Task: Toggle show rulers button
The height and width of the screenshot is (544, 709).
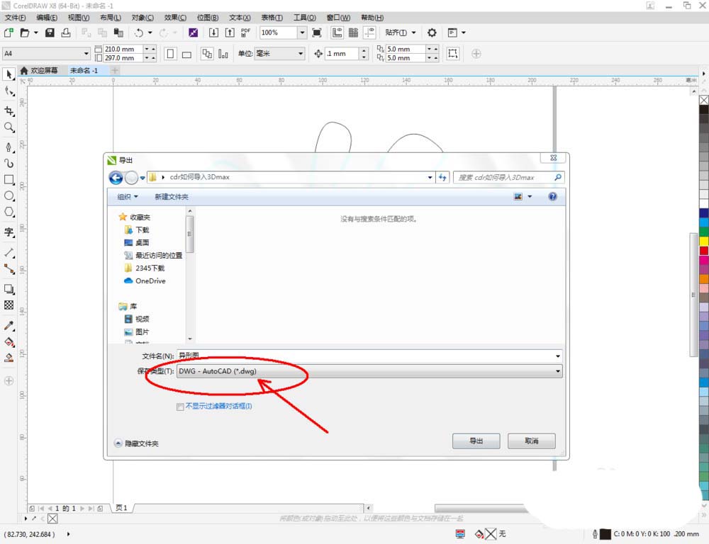Action: 337,33
